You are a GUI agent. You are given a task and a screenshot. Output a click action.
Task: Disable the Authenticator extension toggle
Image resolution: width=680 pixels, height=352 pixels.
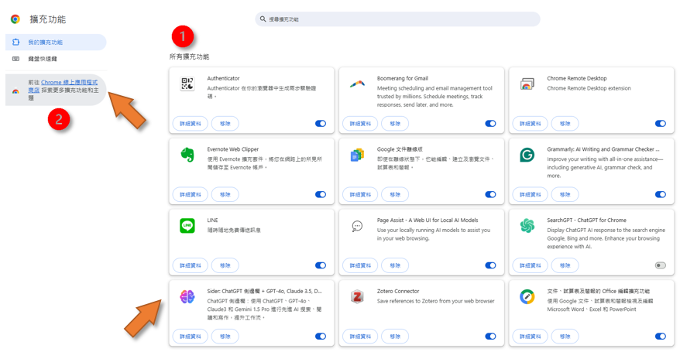click(x=321, y=124)
